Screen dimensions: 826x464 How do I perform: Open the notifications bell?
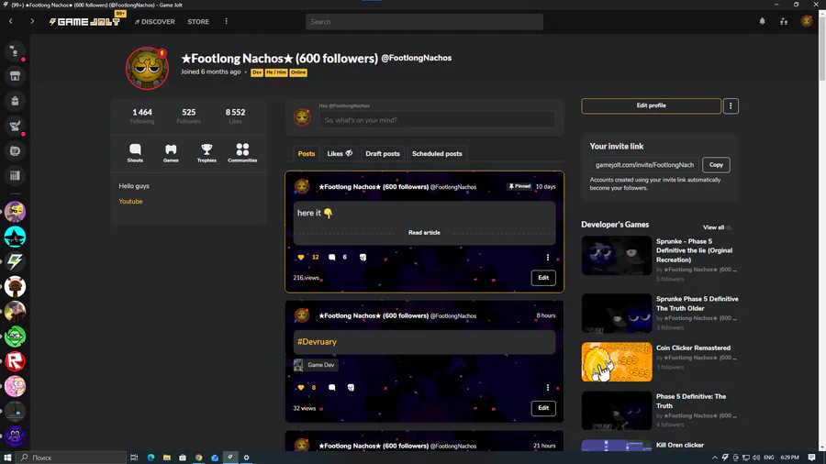coord(763,21)
